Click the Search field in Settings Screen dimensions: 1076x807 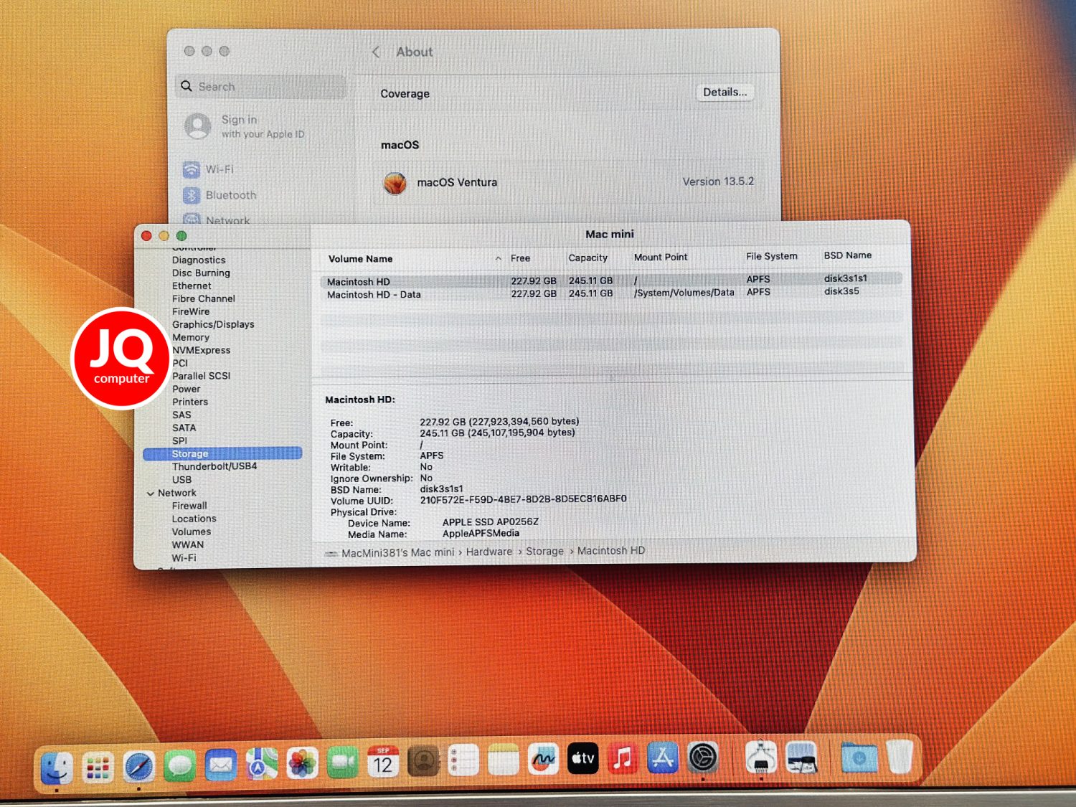click(261, 87)
